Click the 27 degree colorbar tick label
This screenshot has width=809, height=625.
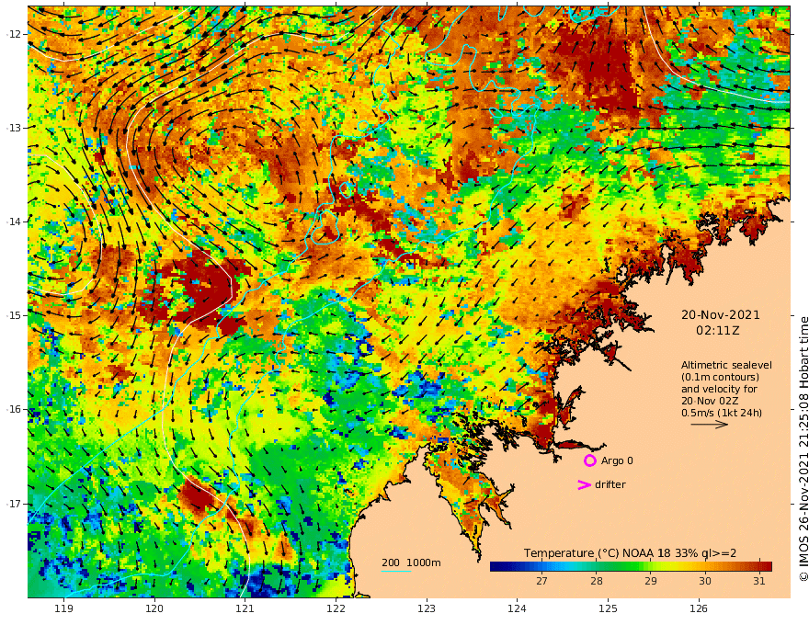[541, 581]
